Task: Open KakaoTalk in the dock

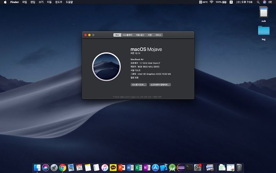Action: [x=113, y=168]
